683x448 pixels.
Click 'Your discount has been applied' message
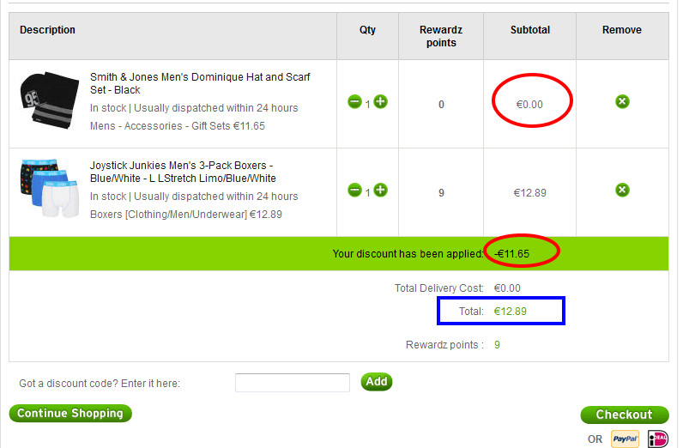[x=408, y=254]
